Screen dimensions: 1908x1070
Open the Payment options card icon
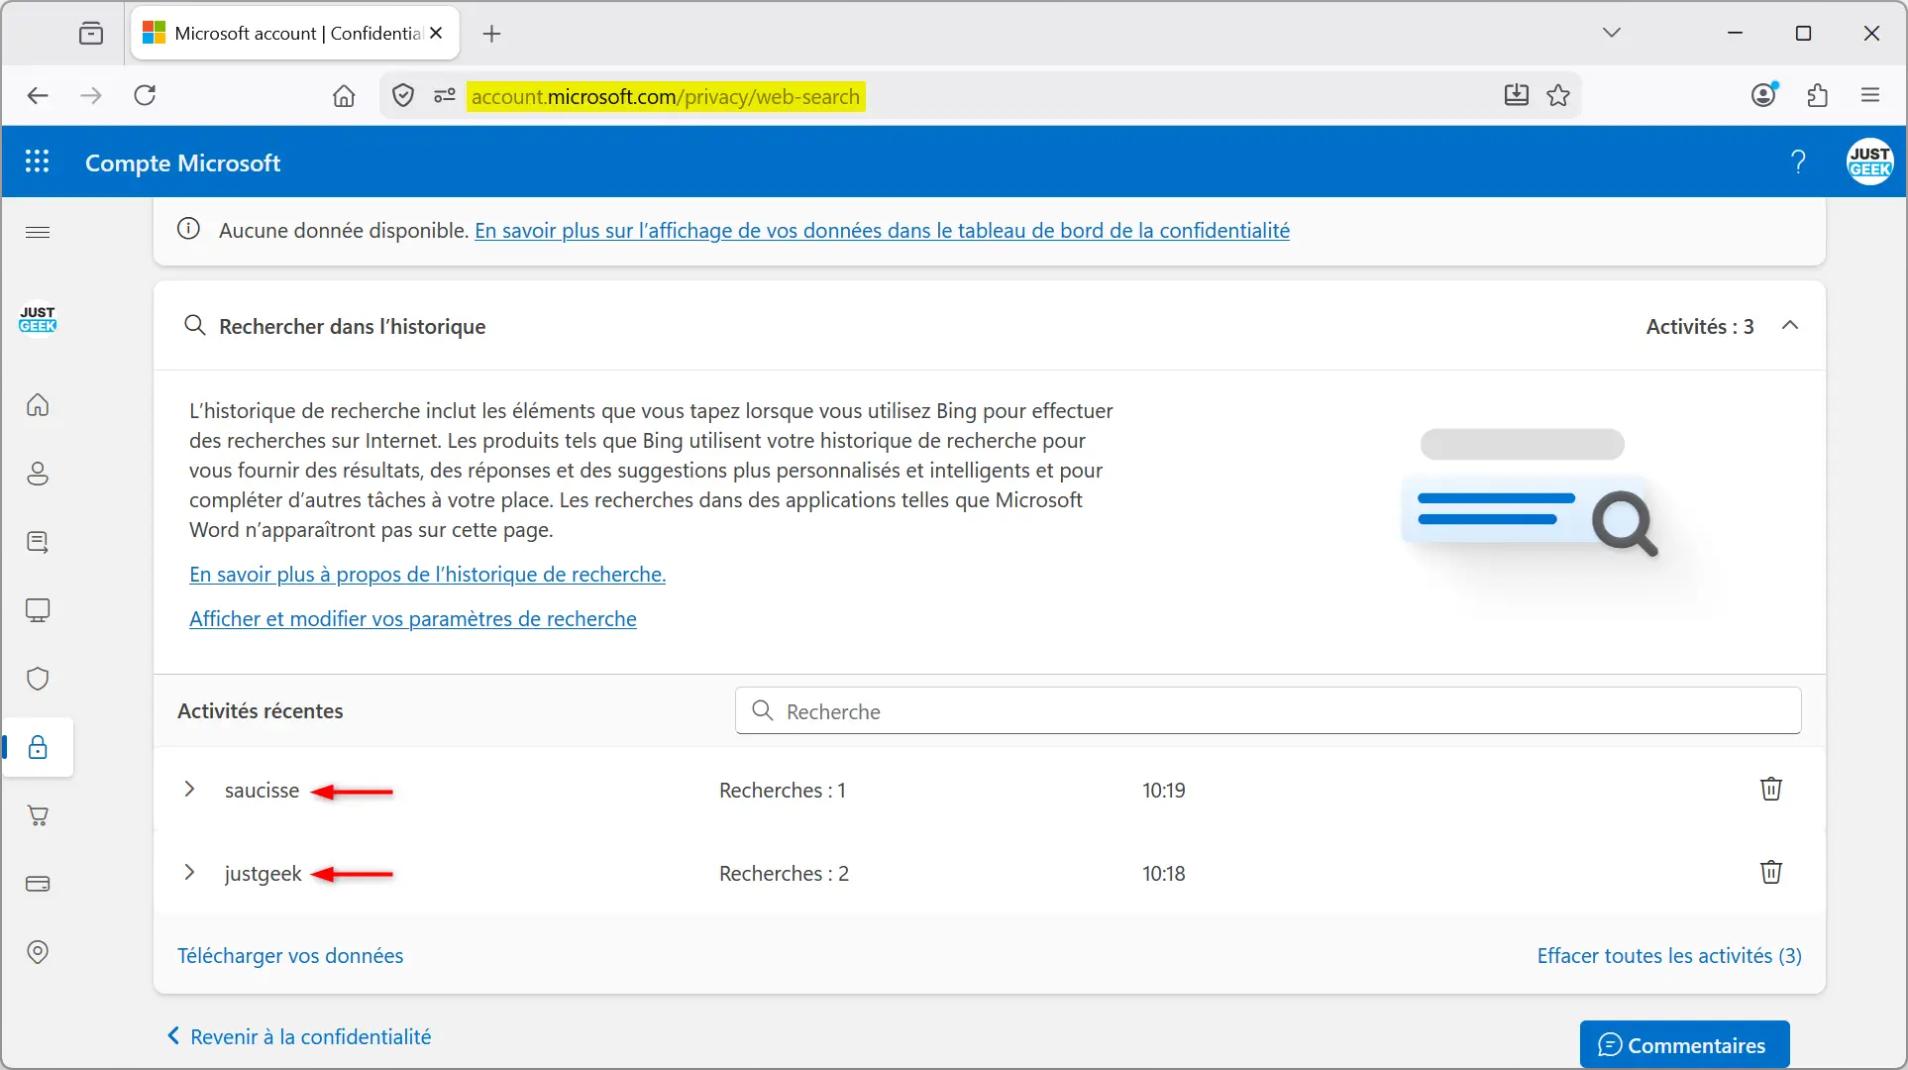(x=38, y=884)
